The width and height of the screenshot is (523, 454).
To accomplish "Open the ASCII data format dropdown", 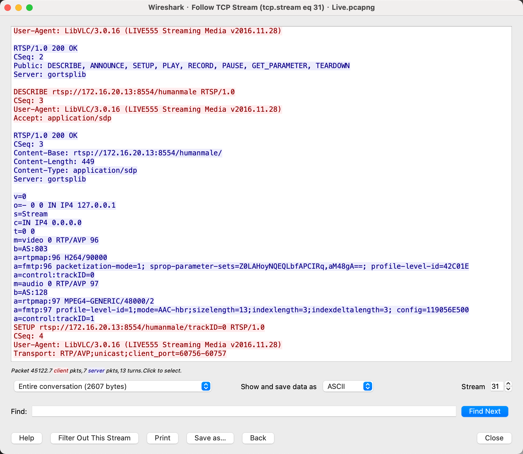I will [x=348, y=386].
